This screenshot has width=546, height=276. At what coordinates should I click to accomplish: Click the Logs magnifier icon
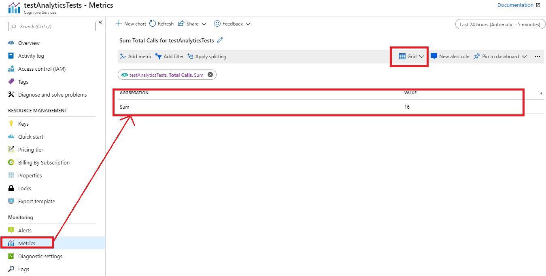tap(11, 269)
